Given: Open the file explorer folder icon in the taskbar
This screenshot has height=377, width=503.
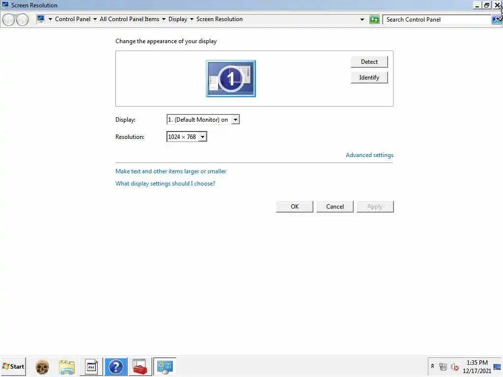Looking at the screenshot, I should [66, 367].
